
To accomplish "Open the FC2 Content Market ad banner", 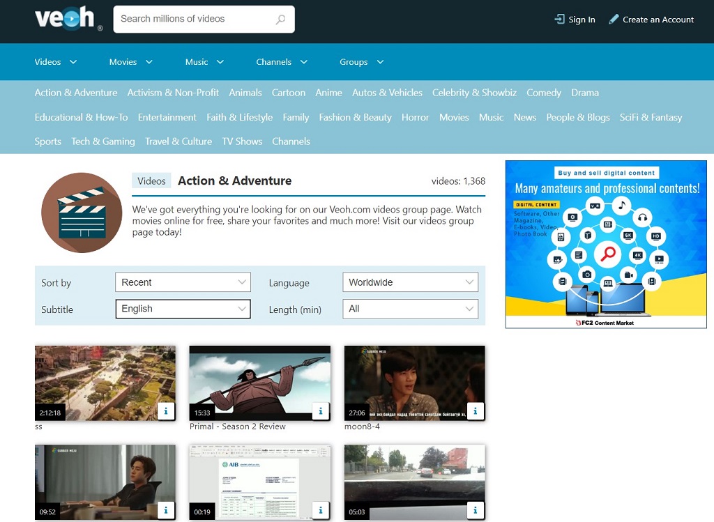I will coord(606,244).
